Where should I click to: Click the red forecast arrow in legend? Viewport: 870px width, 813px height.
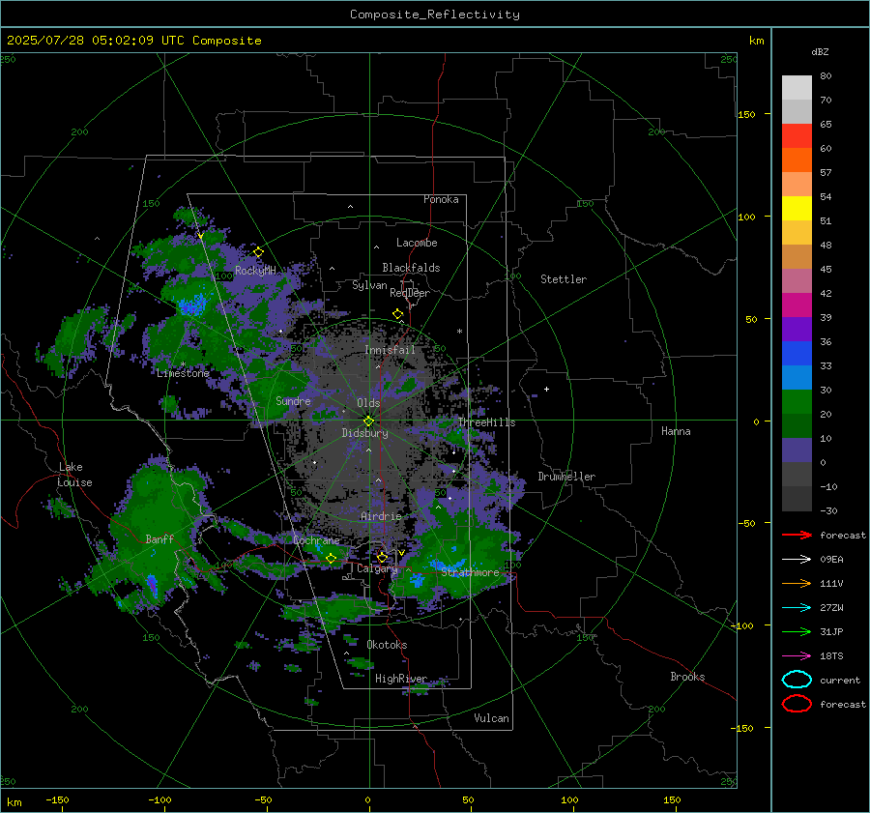(x=797, y=535)
